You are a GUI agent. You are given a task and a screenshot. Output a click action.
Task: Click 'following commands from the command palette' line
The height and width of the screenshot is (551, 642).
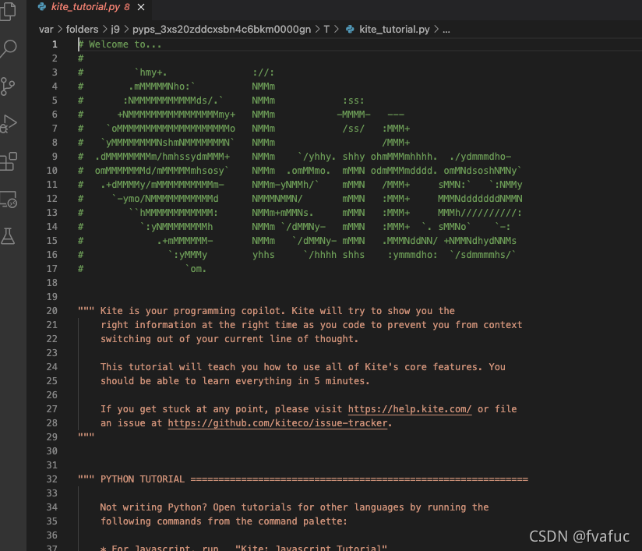coord(224,521)
